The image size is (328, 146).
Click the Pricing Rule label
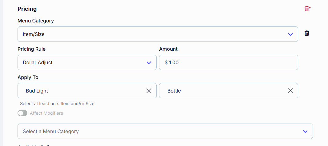(32, 49)
